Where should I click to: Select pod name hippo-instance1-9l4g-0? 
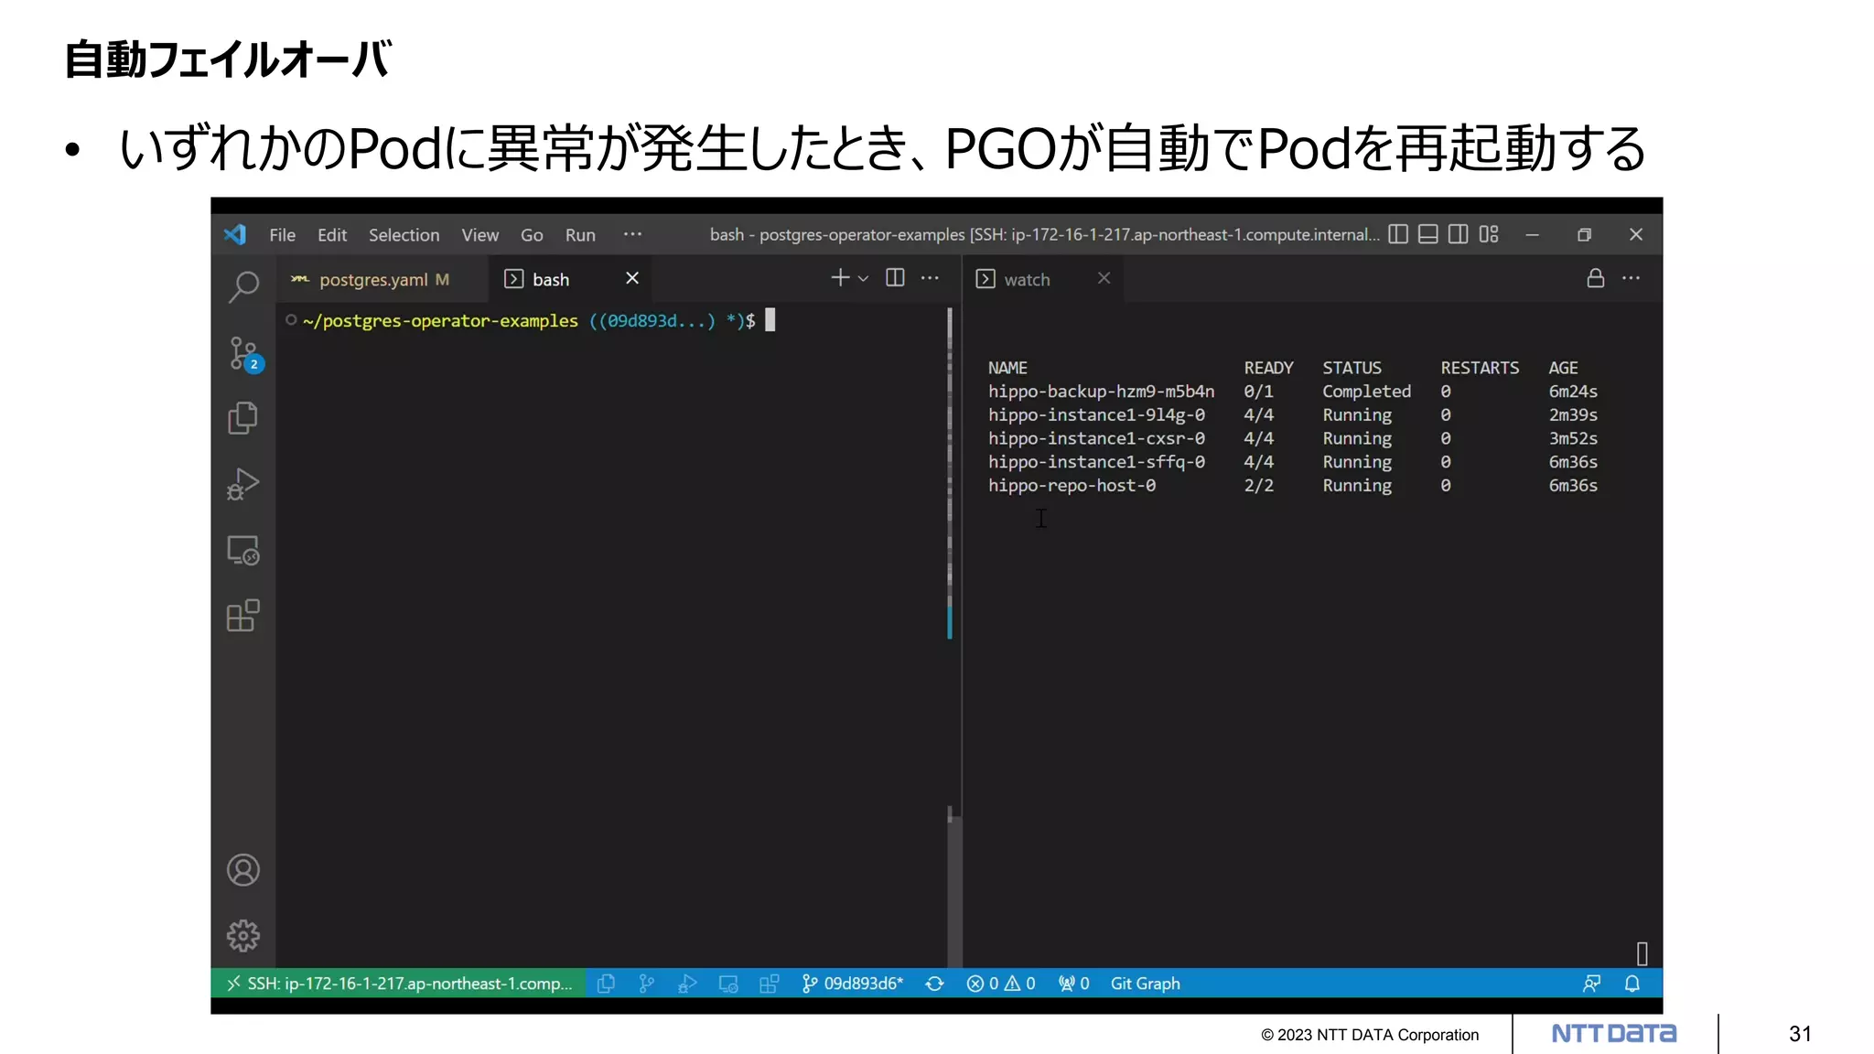click(1096, 415)
